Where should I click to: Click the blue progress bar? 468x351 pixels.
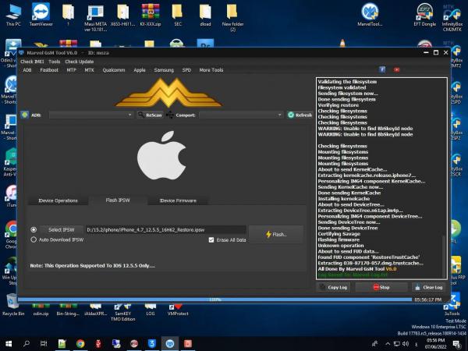[x=214, y=300]
